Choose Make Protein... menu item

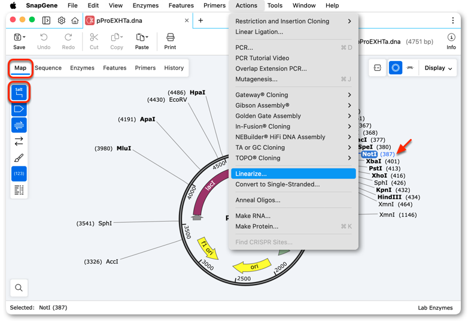pos(293,226)
